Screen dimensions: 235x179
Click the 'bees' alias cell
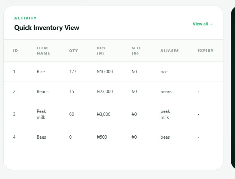point(165,137)
